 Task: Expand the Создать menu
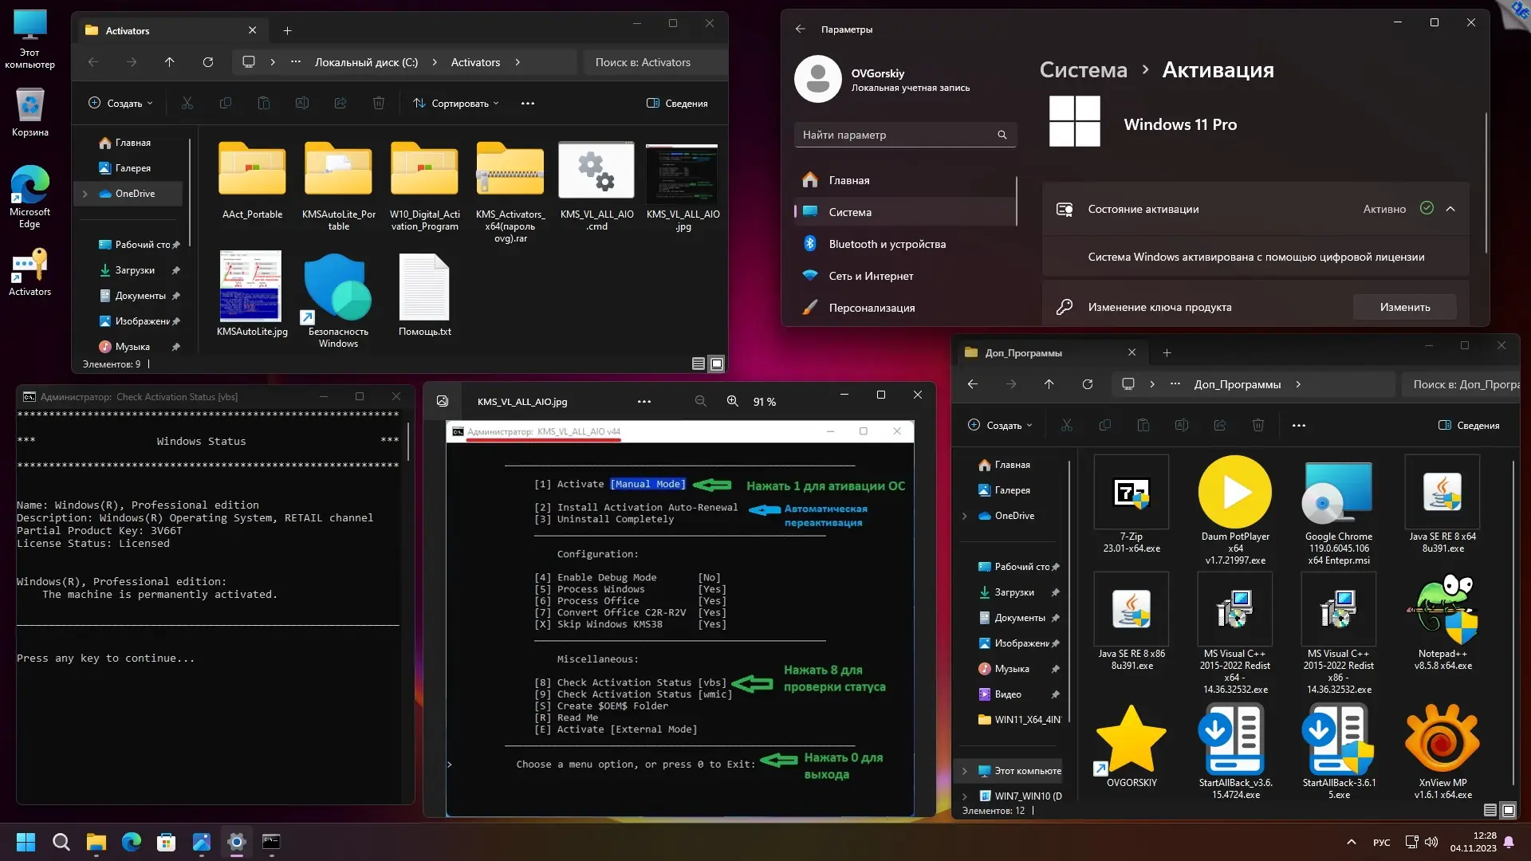click(x=120, y=103)
